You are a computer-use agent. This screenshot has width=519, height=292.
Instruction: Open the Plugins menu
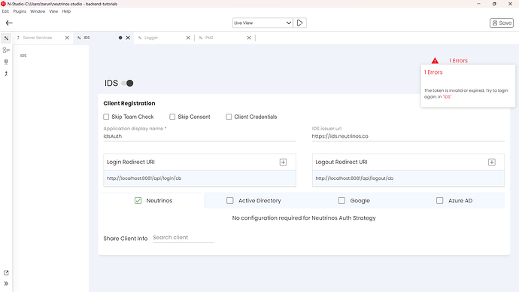20,11
